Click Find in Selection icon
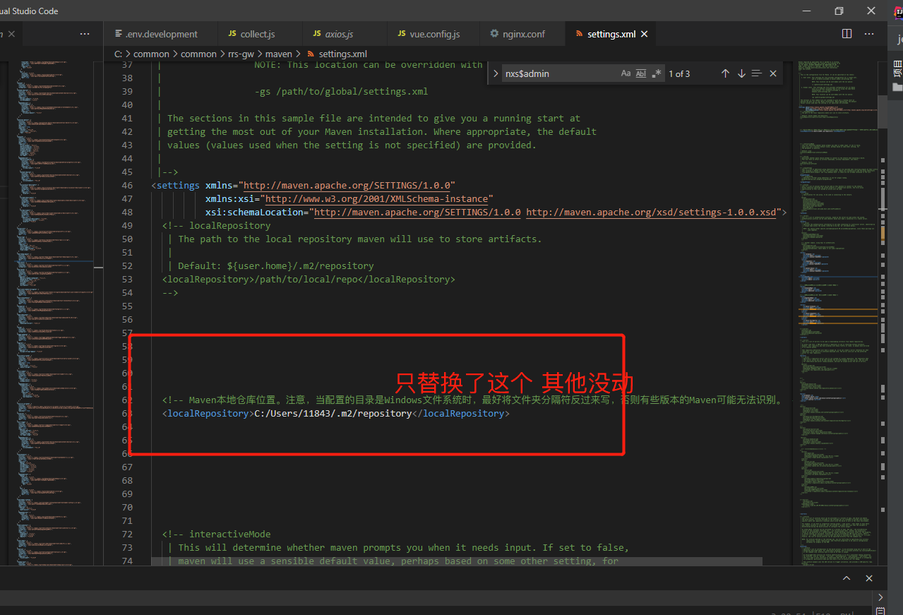The image size is (903, 615). pyautogui.click(x=757, y=73)
